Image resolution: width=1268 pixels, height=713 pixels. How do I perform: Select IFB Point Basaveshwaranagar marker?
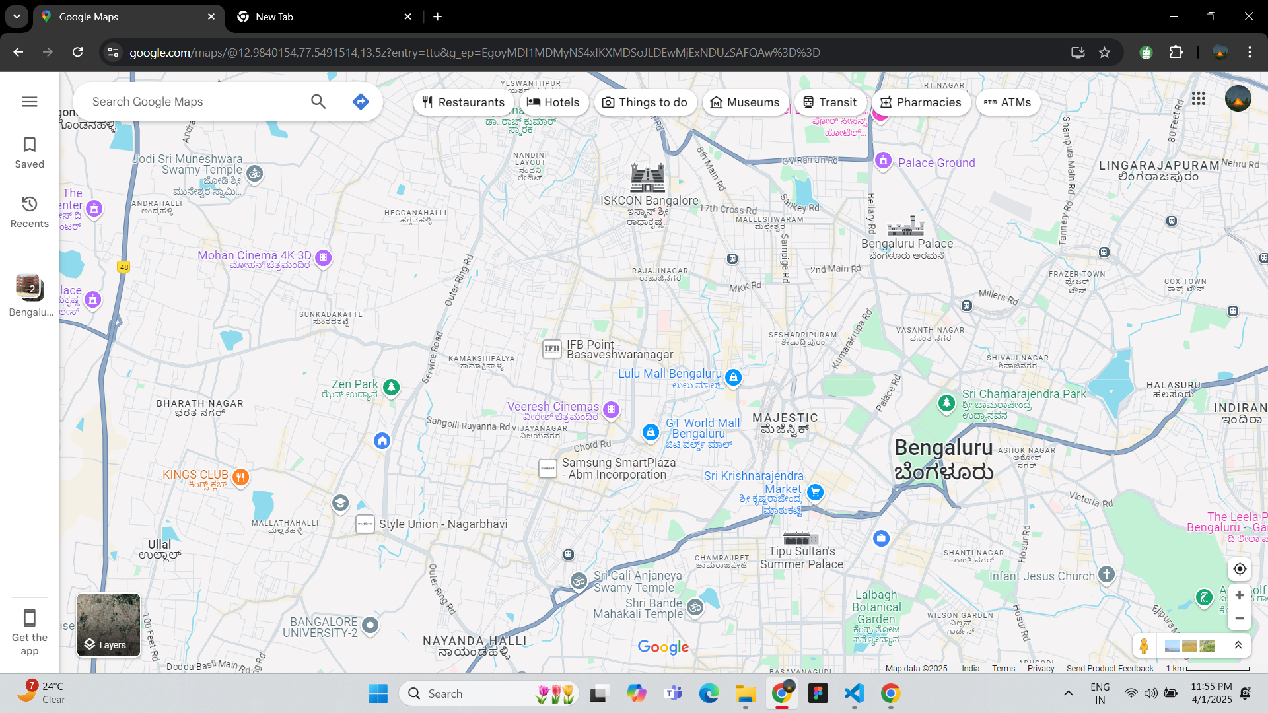pyautogui.click(x=551, y=349)
